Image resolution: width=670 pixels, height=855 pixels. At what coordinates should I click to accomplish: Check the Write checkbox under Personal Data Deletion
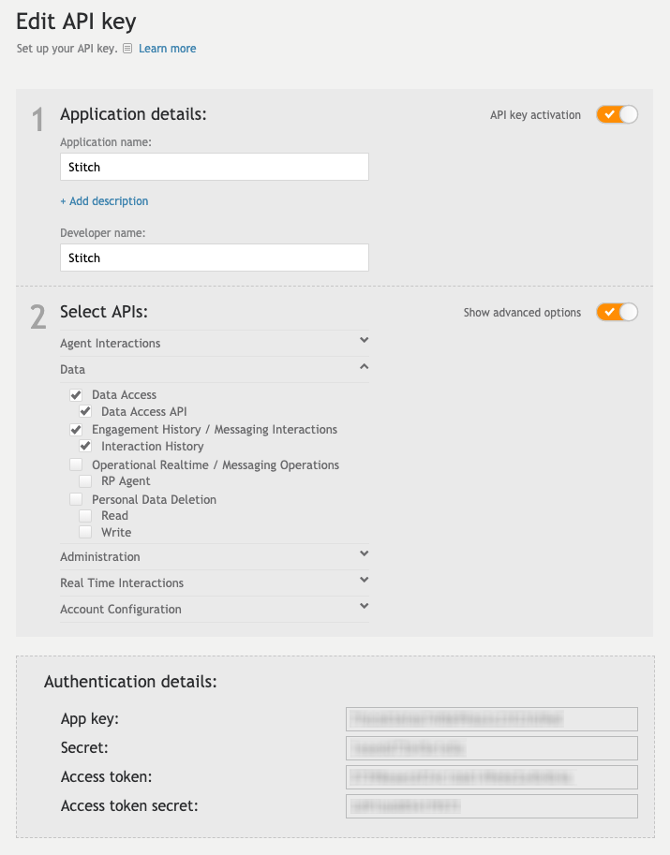pos(85,533)
